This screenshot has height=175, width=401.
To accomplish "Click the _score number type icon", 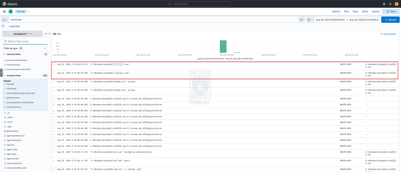I will click(5, 122).
